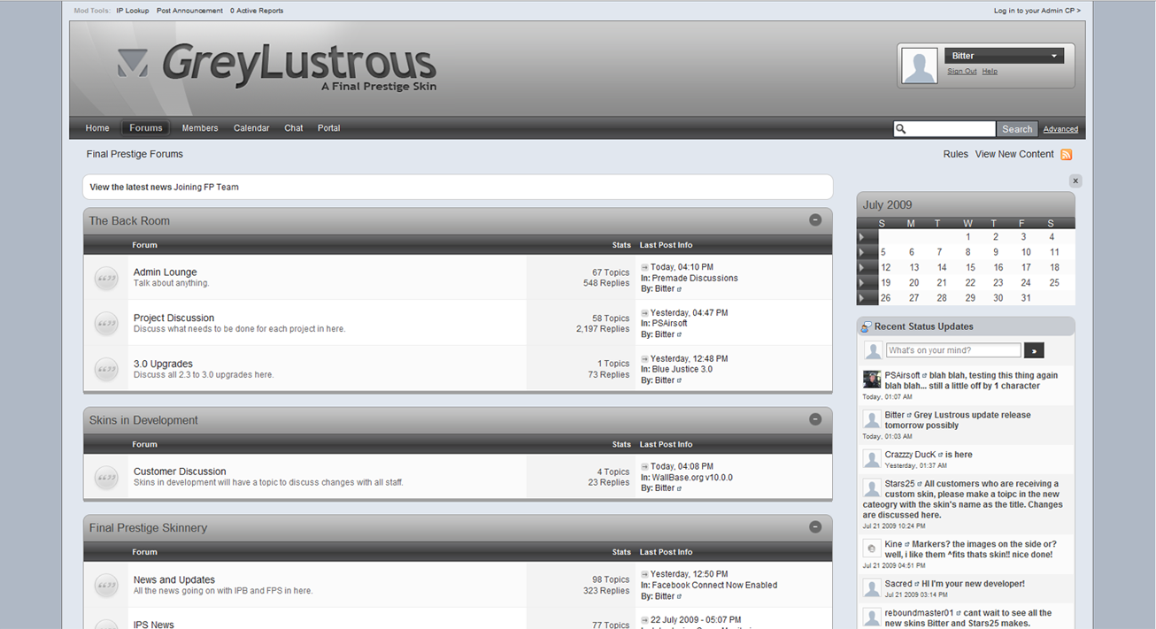1156x629 pixels.
Task: Open Facebook Connect Now Enabled topic
Action: click(715, 586)
